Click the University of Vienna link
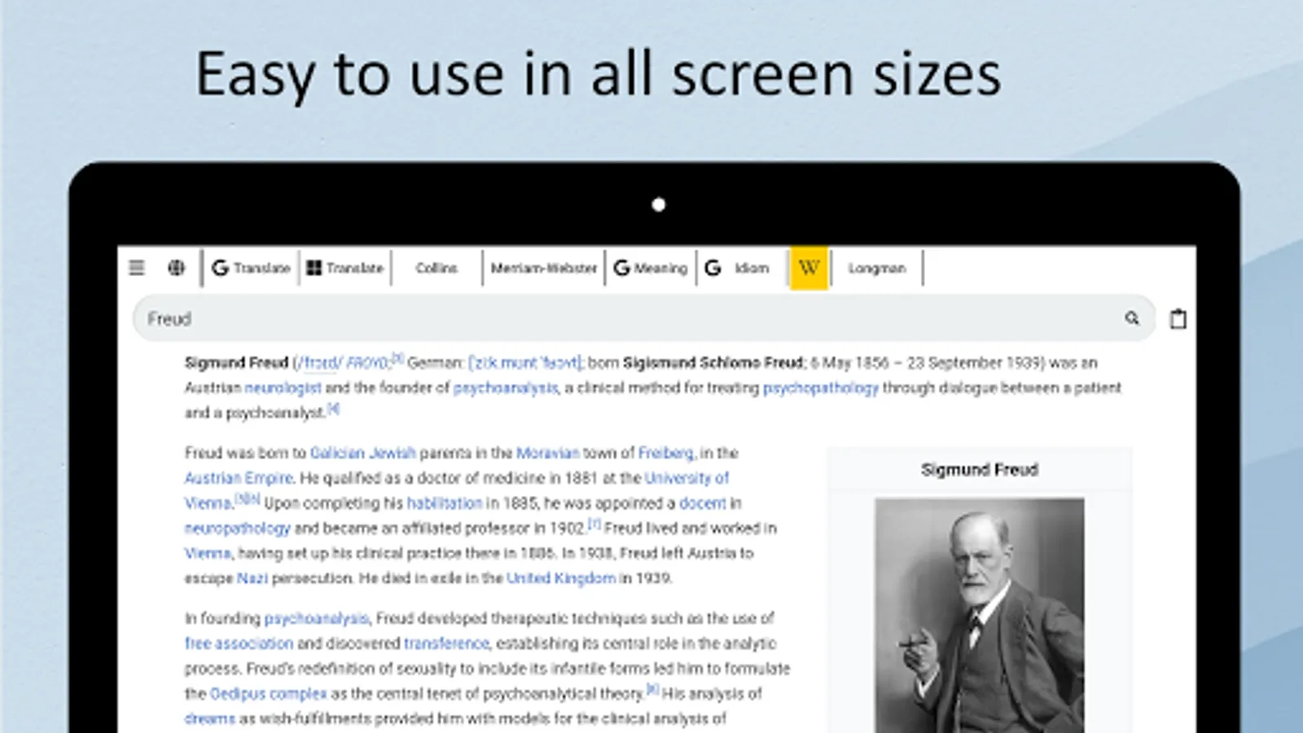This screenshot has width=1303, height=733. pos(685,478)
